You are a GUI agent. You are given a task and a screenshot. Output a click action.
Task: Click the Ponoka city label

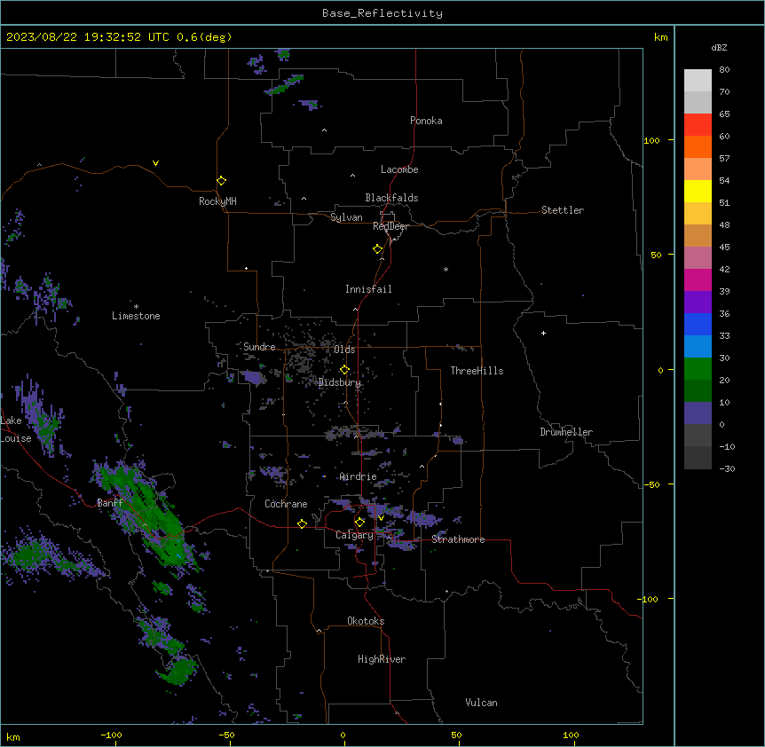click(x=426, y=121)
